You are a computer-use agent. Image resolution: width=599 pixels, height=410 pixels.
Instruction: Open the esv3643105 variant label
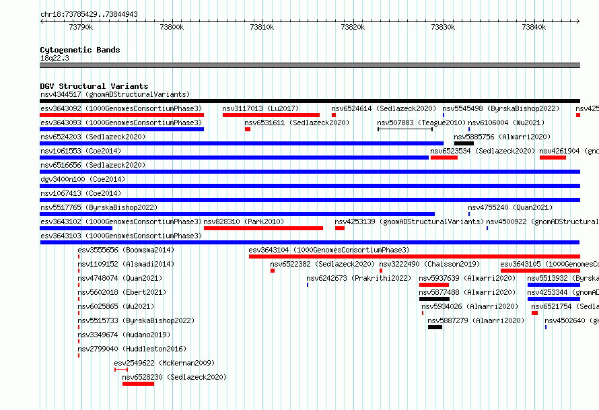pyautogui.click(x=549, y=264)
